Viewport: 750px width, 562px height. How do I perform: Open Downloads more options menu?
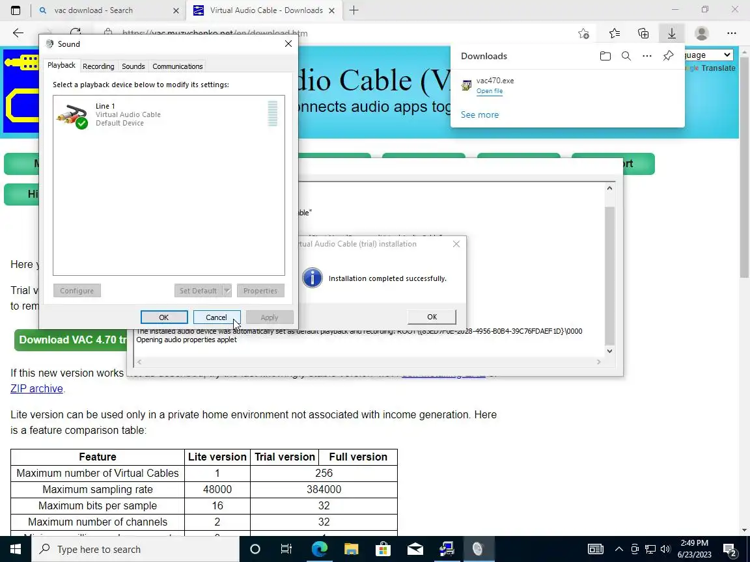click(647, 56)
